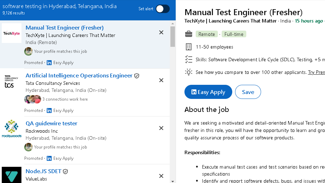
Task: Click verified shield icon next to Node.JS SDET
Action: click(65, 172)
